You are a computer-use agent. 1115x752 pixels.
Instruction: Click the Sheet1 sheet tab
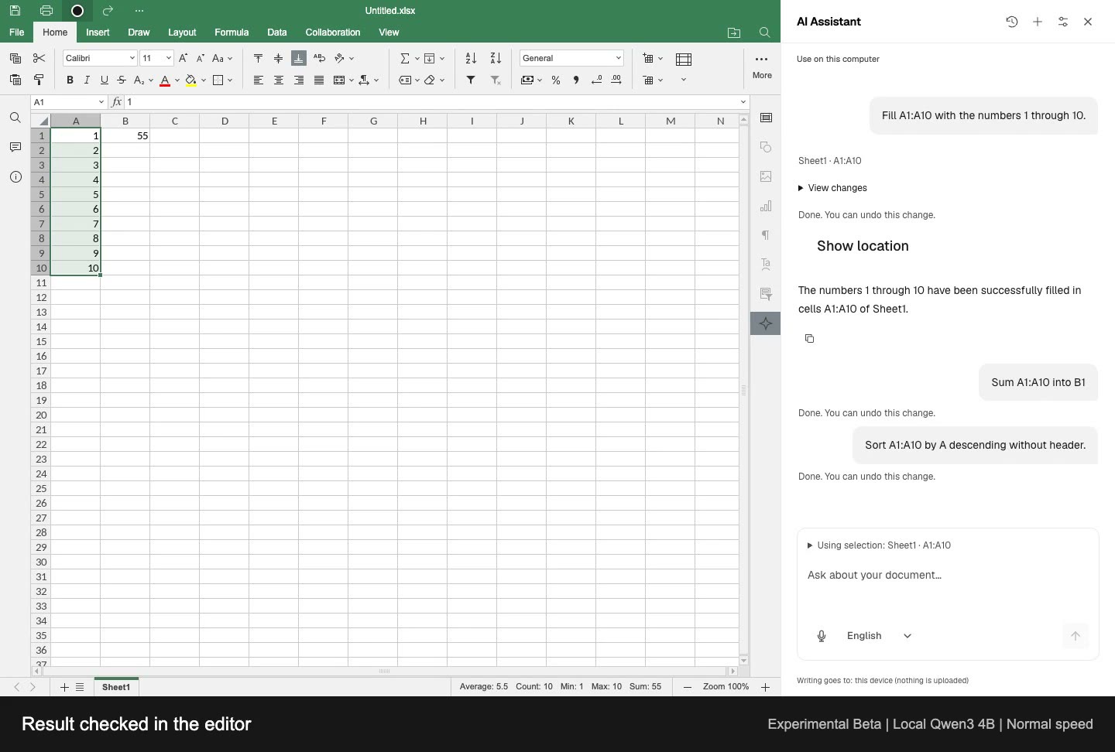(x=116, y=687)
